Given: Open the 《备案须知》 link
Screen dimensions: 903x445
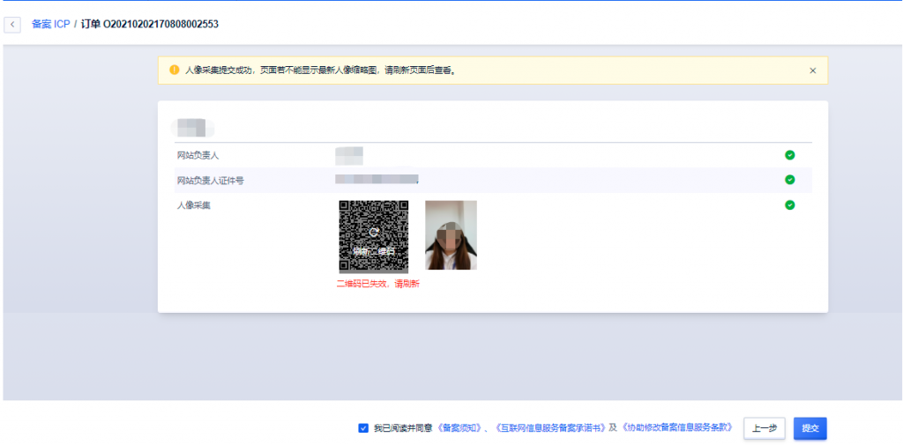Looking at the screenshot, I should (x=461, y=428).
